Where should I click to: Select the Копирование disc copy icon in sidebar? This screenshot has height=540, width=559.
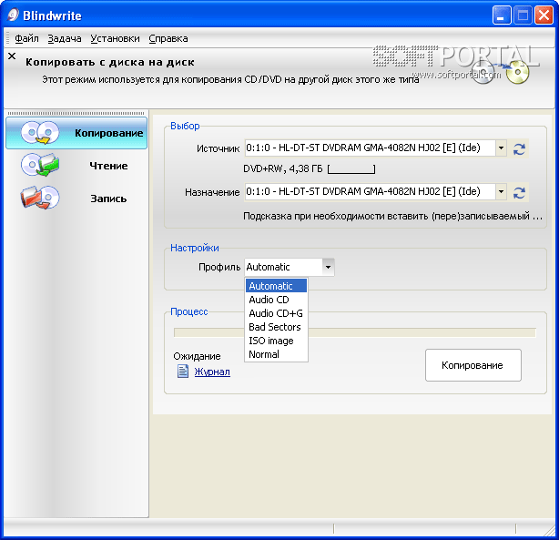pyautogui.click(x=40, y=133)
